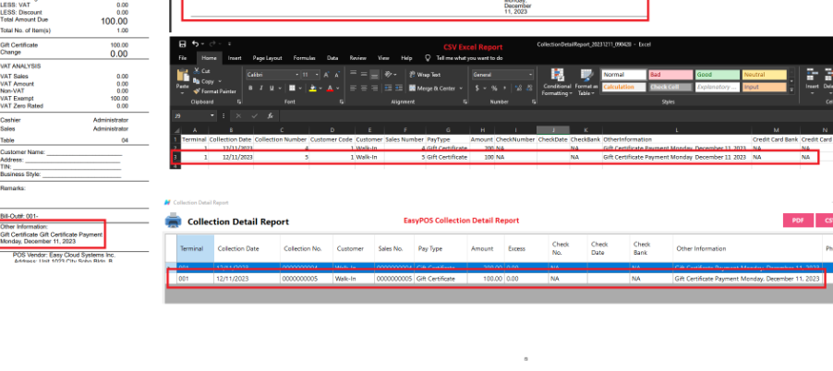Click the Cut scissors icon
This screenshot has width=833, height=371.
click(x=197, y=70)
